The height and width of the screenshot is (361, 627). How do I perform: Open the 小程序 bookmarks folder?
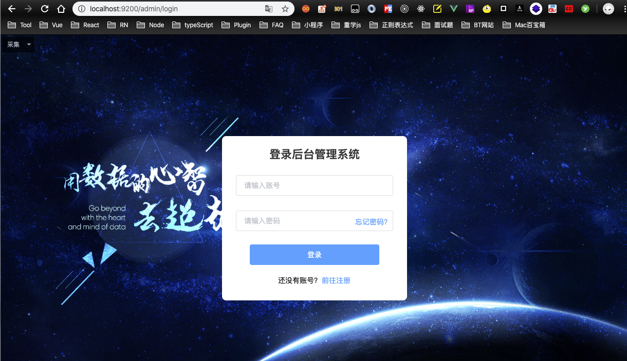(307, 25)
